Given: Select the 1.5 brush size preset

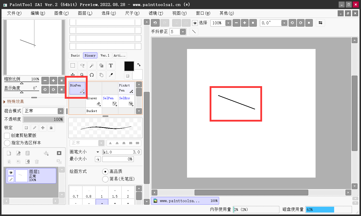Looking at the screenshot, I should (115, 192).
